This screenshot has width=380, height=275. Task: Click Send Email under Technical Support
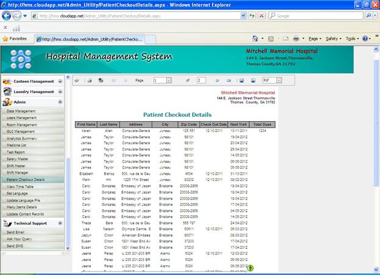[15, 232]
